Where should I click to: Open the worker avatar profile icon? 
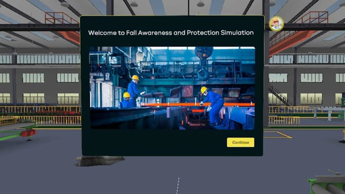(276, 24)
